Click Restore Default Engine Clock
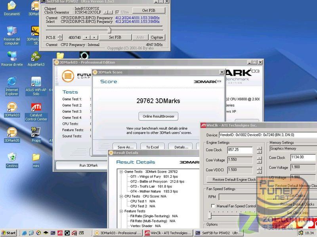Viewport: 317px width, 237px height. coord(234,179)
